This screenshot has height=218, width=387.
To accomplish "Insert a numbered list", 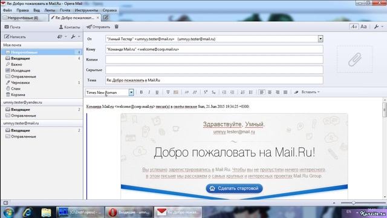I will (242, 92).
